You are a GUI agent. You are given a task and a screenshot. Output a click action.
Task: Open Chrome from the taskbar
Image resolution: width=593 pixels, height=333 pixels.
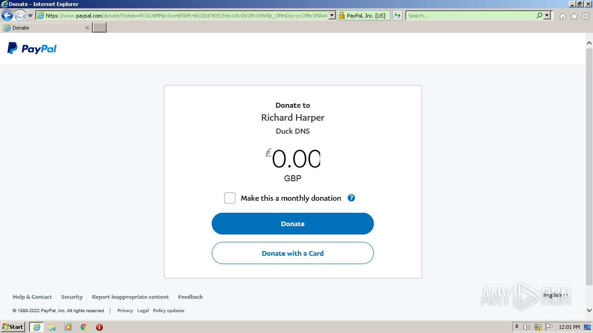[x=84, y=327]
